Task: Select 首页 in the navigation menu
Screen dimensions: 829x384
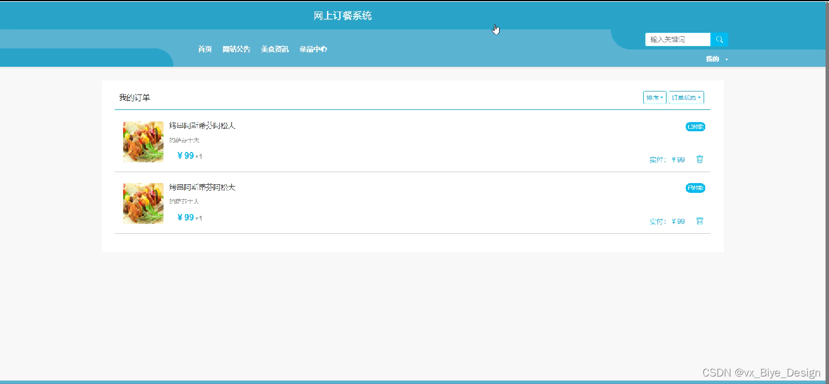Action: pyautogui.click(x=204, y=50)
